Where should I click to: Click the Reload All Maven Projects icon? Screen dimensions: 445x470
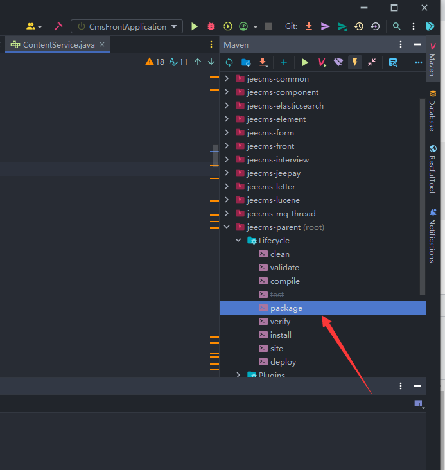(229, 62)
